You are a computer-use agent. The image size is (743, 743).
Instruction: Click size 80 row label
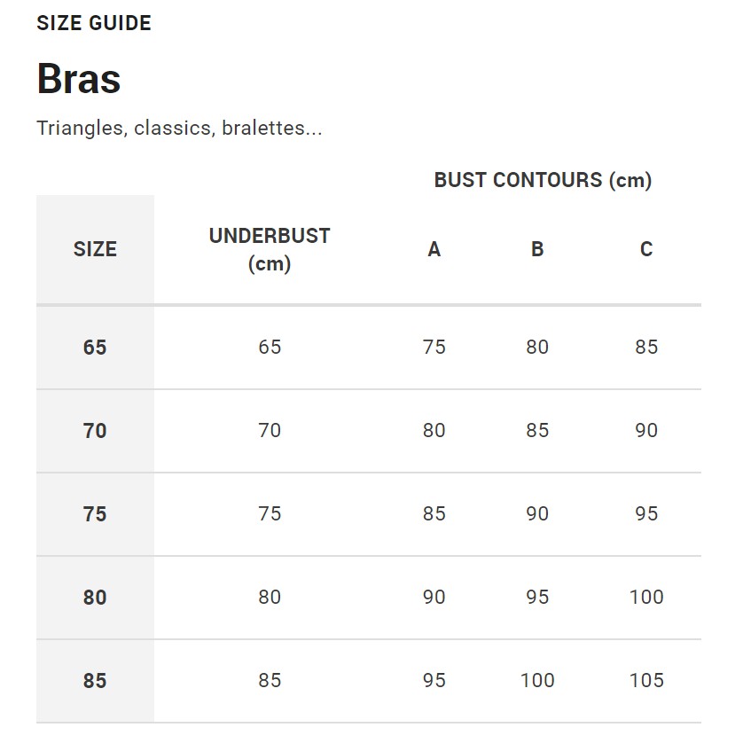(95, 598)
